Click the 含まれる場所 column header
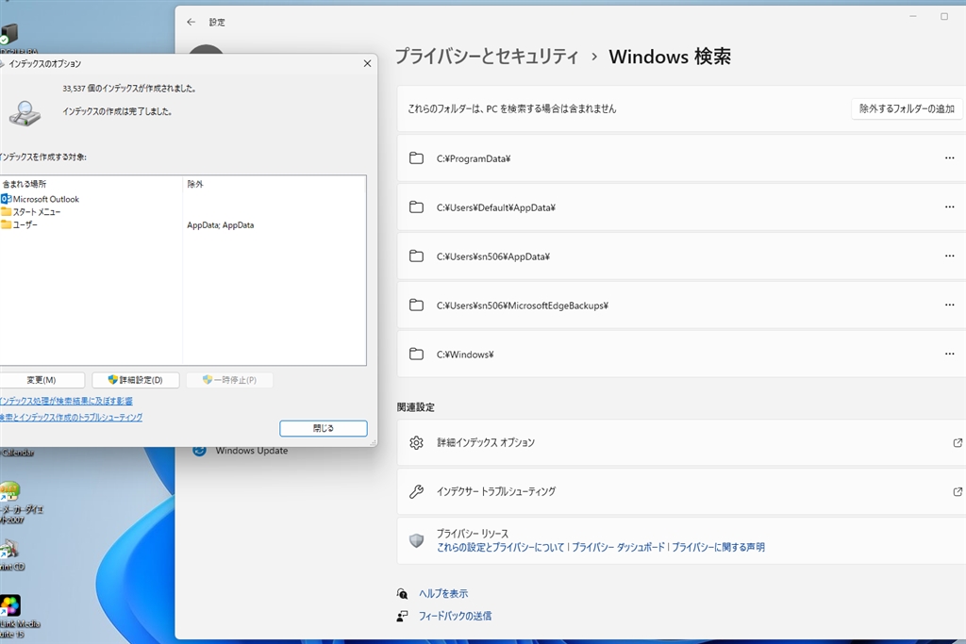Viewport: 966px width, 644px height. point(92,184)
